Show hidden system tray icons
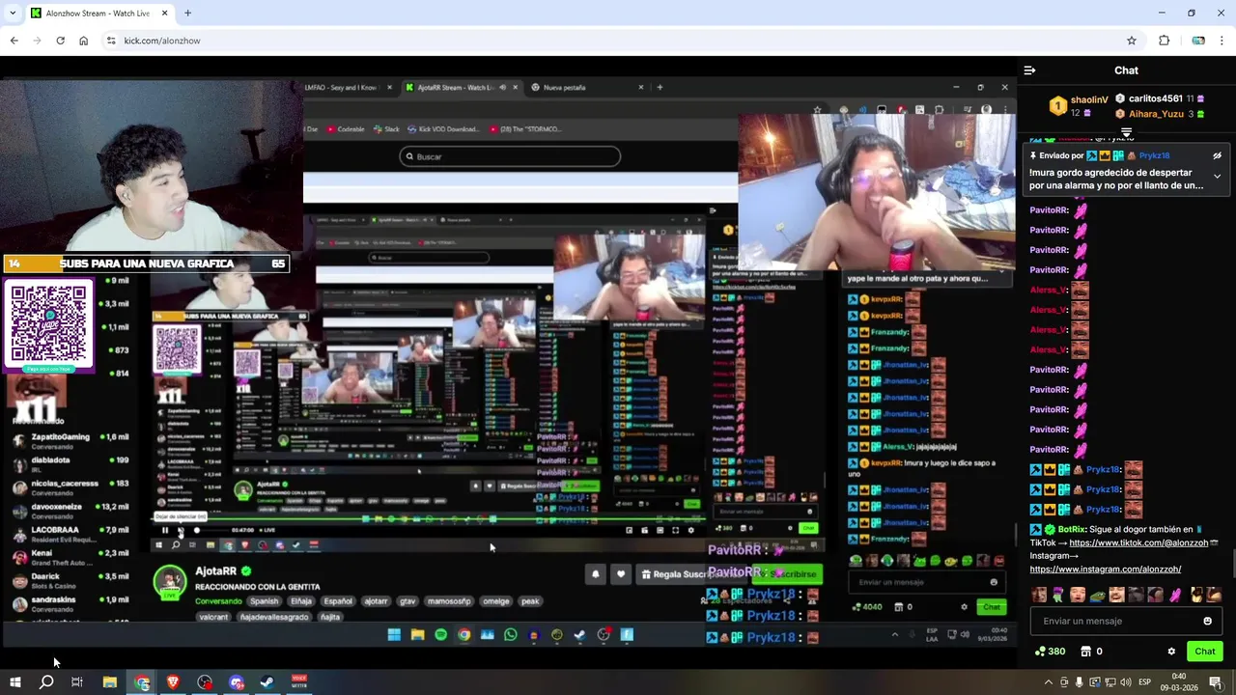This screenshot has width=1236, height=695. click(1049, 682)
